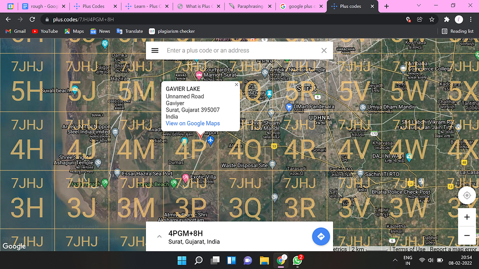Switch to the Plus Codes tab
Image resolution: width=479 pixels, height=269 pixels.
tap(94, 6)
